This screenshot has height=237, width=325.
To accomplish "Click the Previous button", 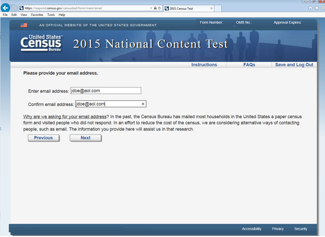I will coord(44,138).
